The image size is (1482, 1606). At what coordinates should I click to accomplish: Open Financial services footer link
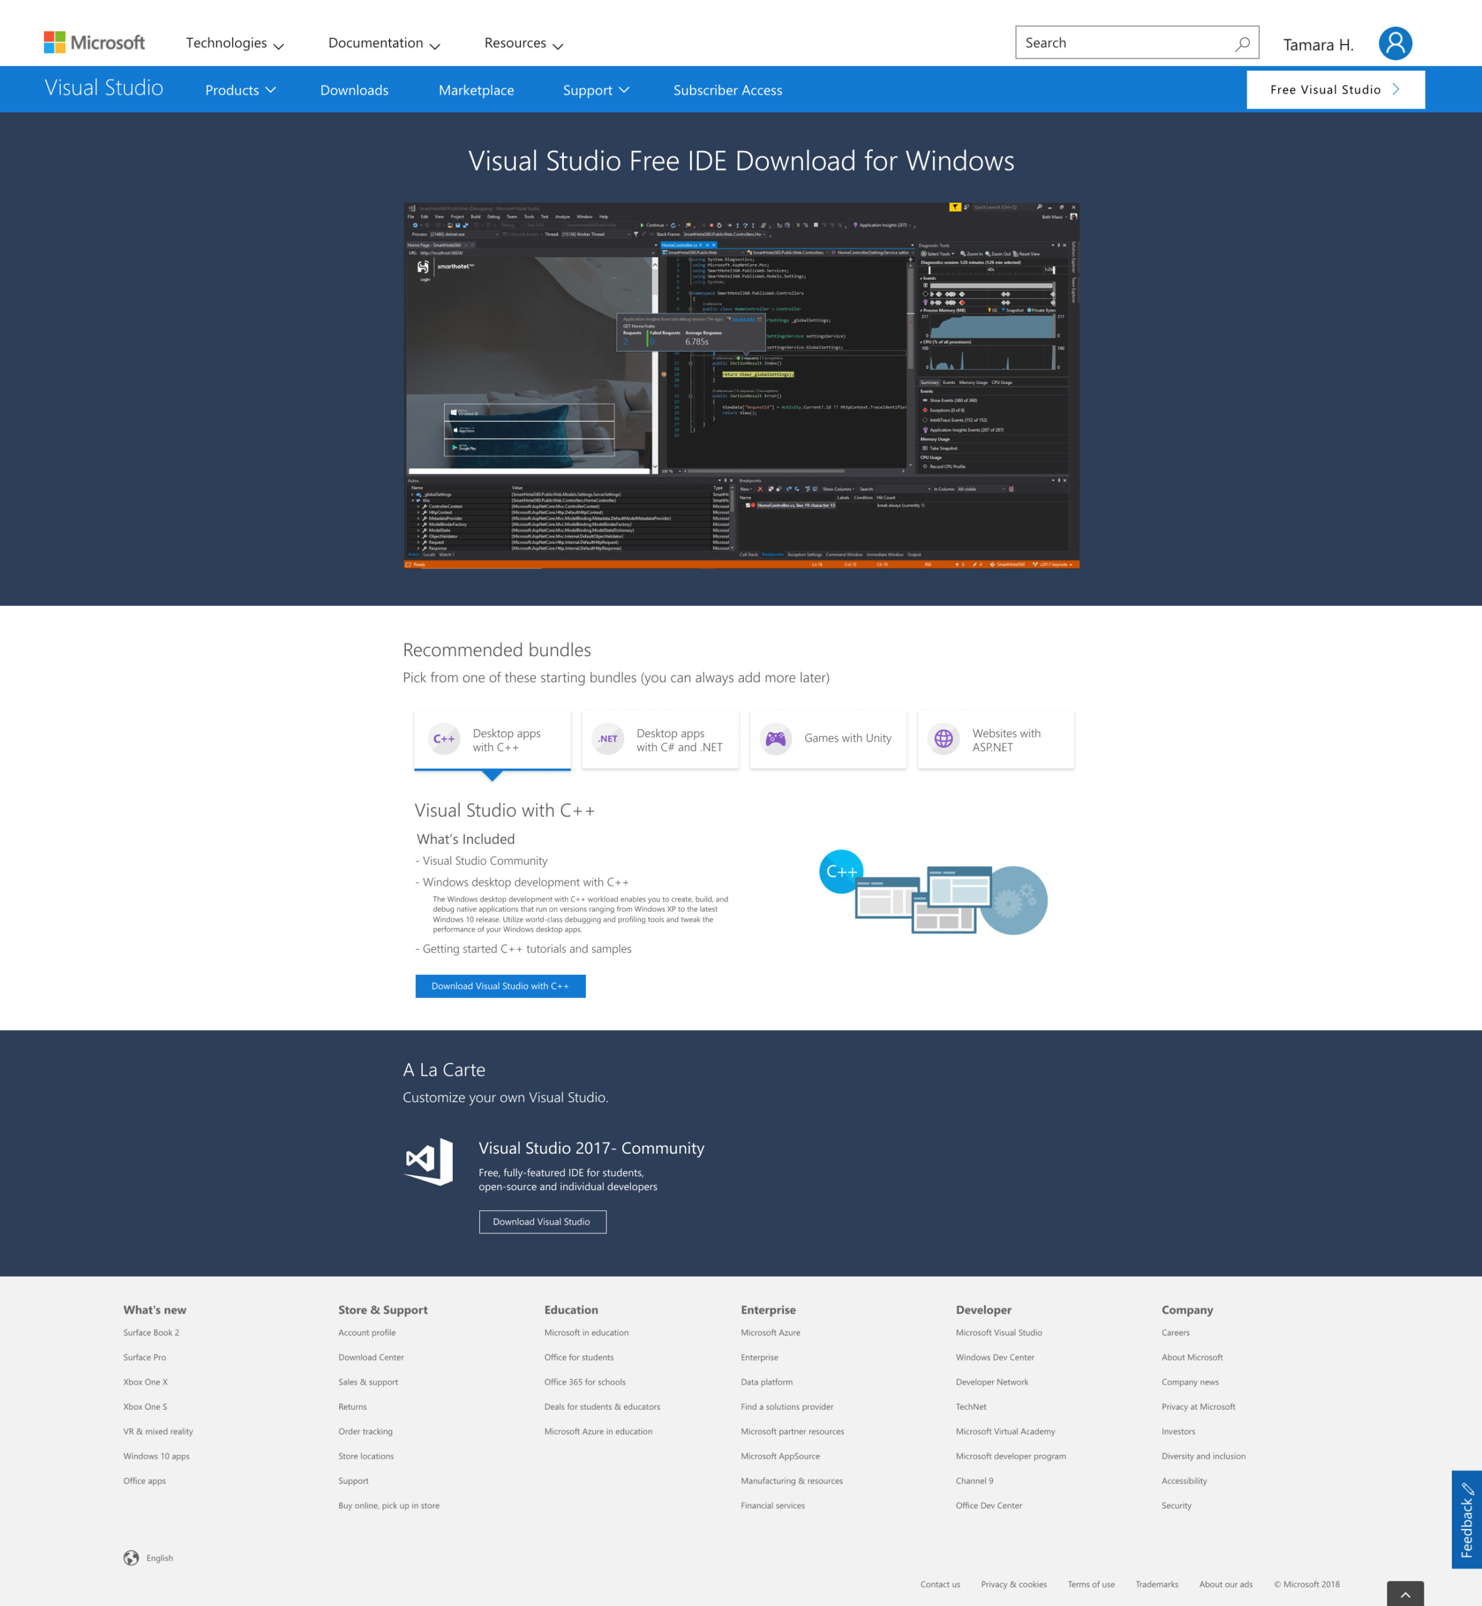773,1506
